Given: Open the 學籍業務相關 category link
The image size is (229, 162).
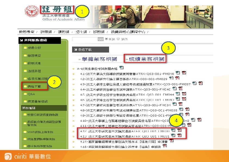Looking at the screenshot, I should tap(100, 59).
